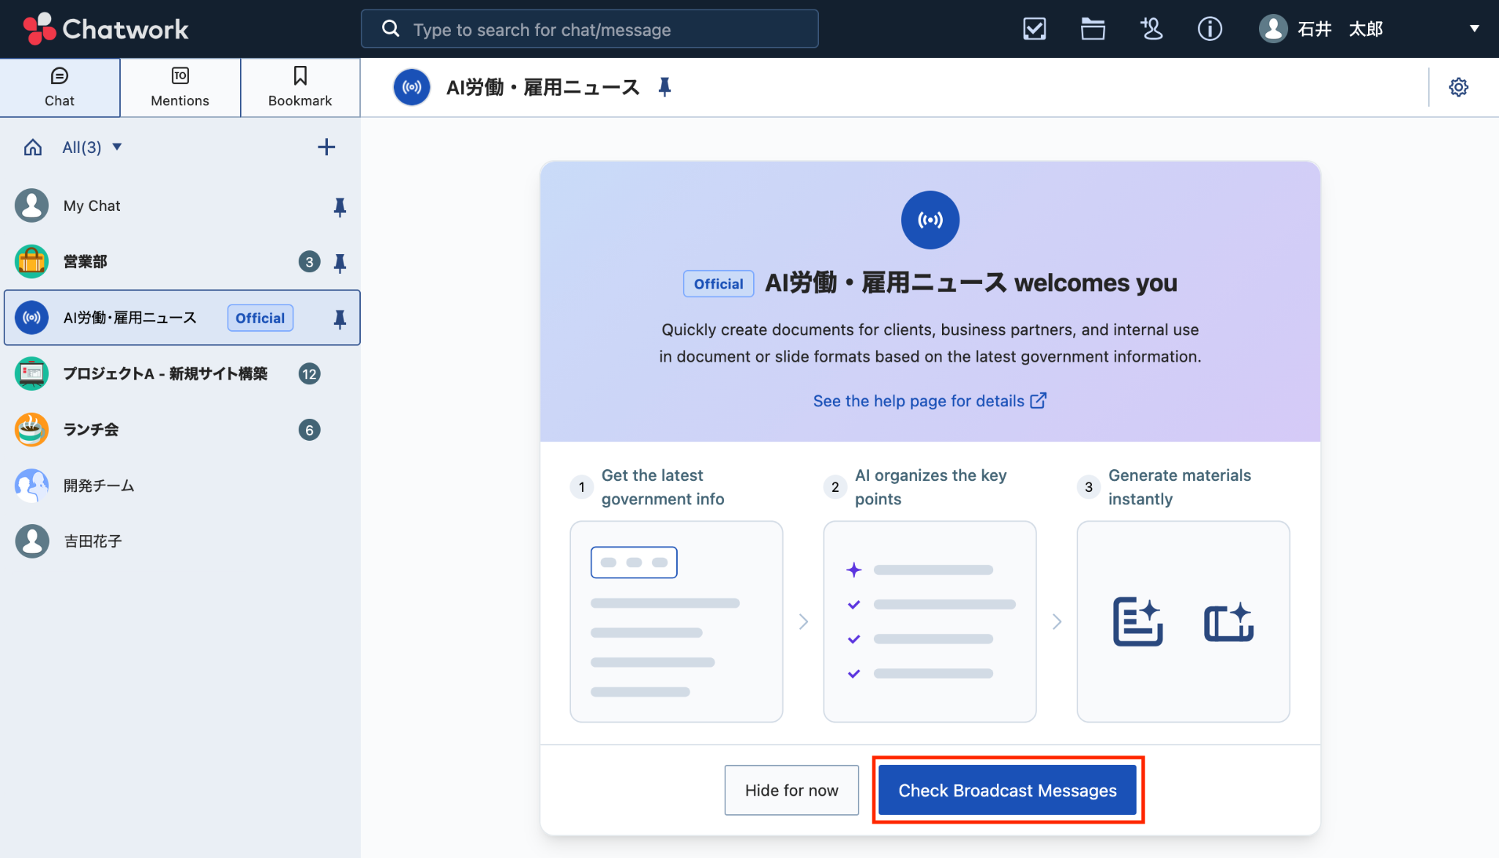Screen dimensions: 1499x858
Task: Click the home icon beside All(3)
Action: 33,148
